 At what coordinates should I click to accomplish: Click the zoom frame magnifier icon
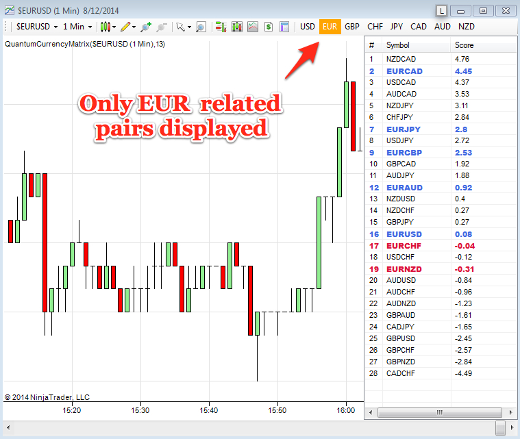(201, 27)
